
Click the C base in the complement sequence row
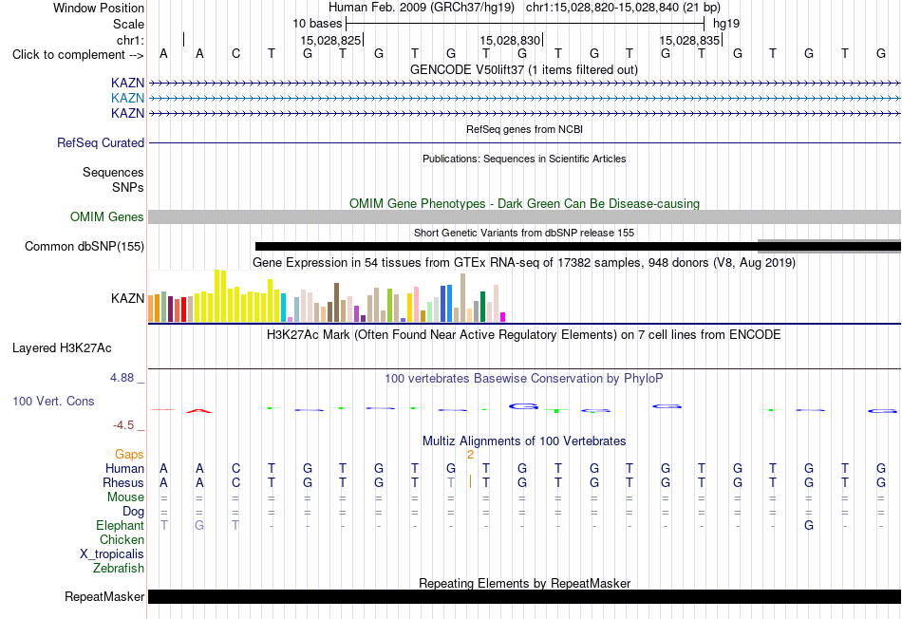pos(235,54)
